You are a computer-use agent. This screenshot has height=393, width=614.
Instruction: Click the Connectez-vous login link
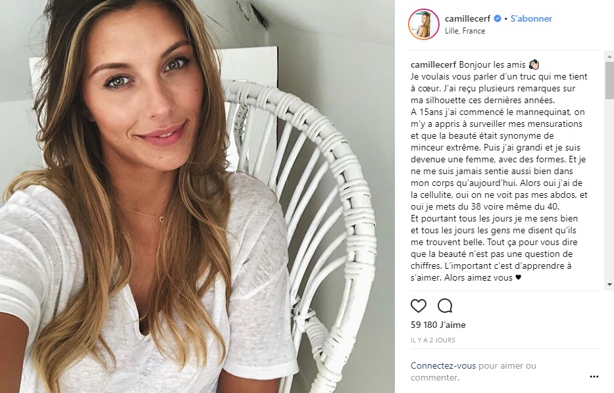pyautogui.click(x=443, y=365)
